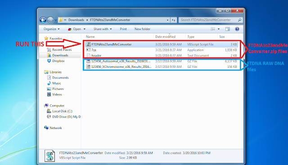The height and width of the screenshot is (165, 288).
Task: Toggle the preview pane
Action: (228, 29)
